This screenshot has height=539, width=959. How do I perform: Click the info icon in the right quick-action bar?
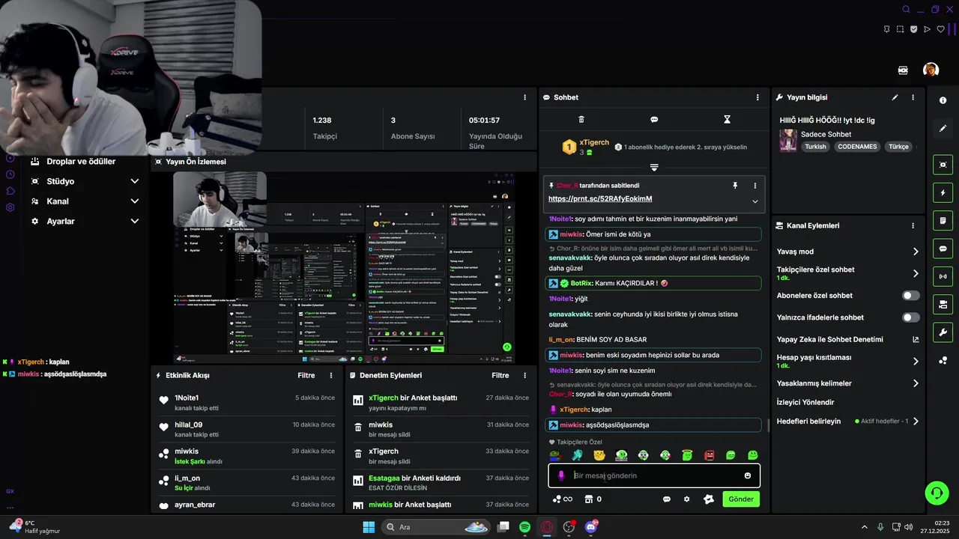[x=943, y=100]
